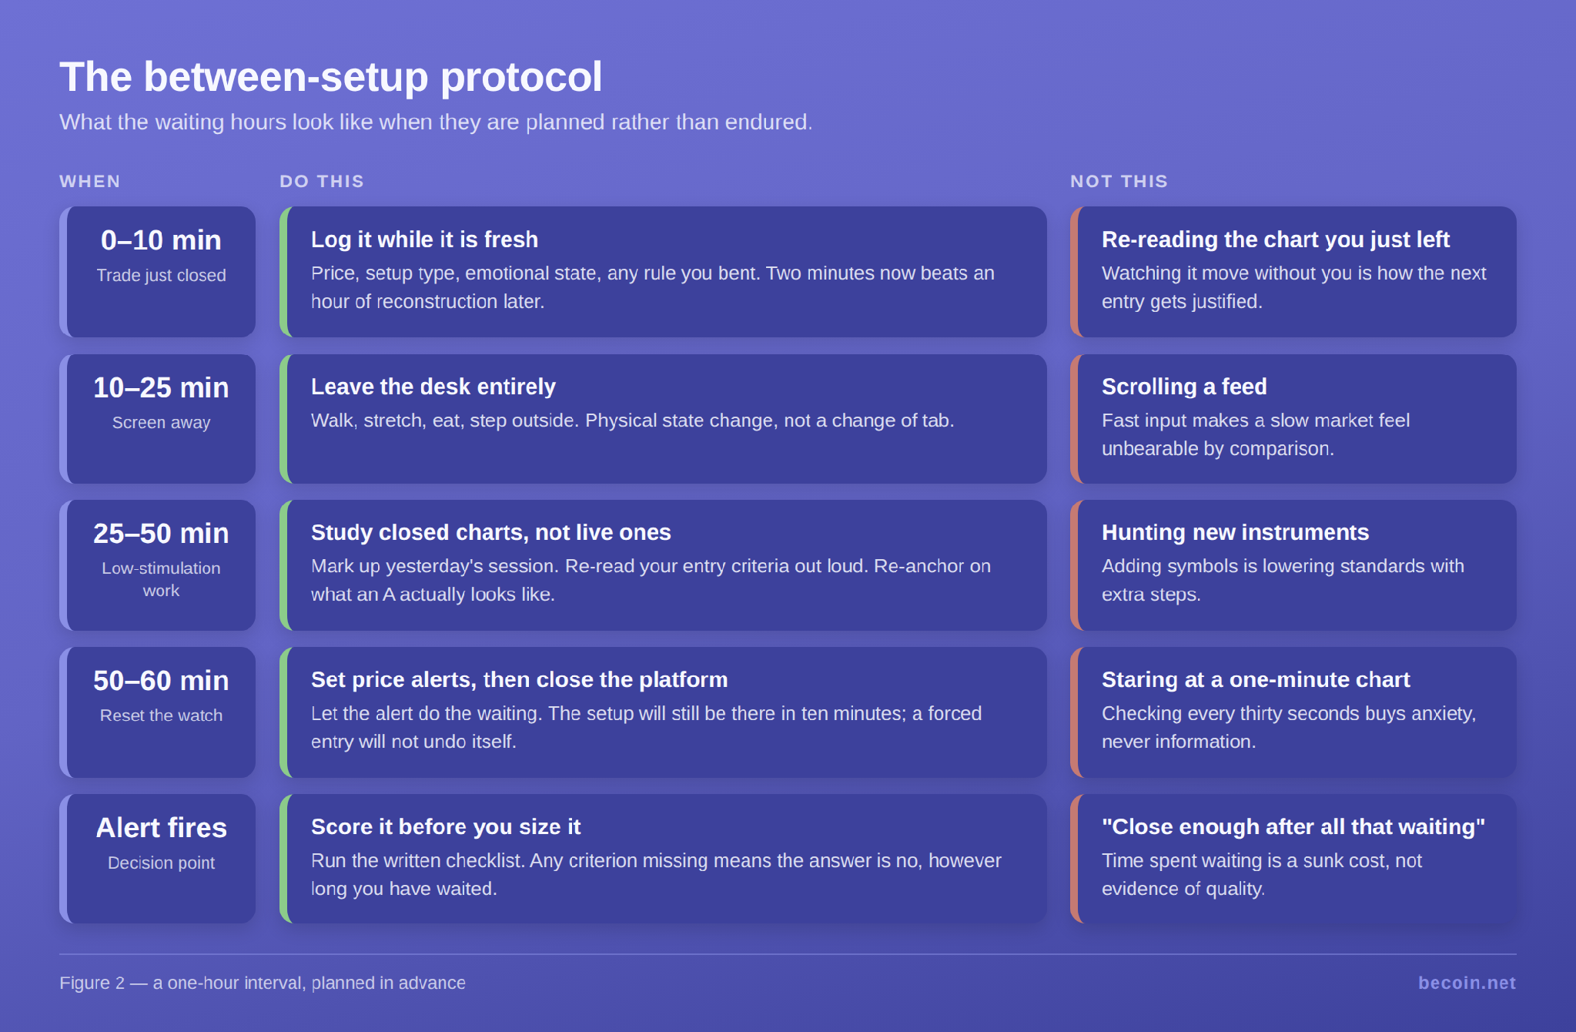Image resolution: width=1576 pixels, height=1032 pixels.
Task: Open the 'Hunting new instruments' card
Action: [x=1293, y=565]
